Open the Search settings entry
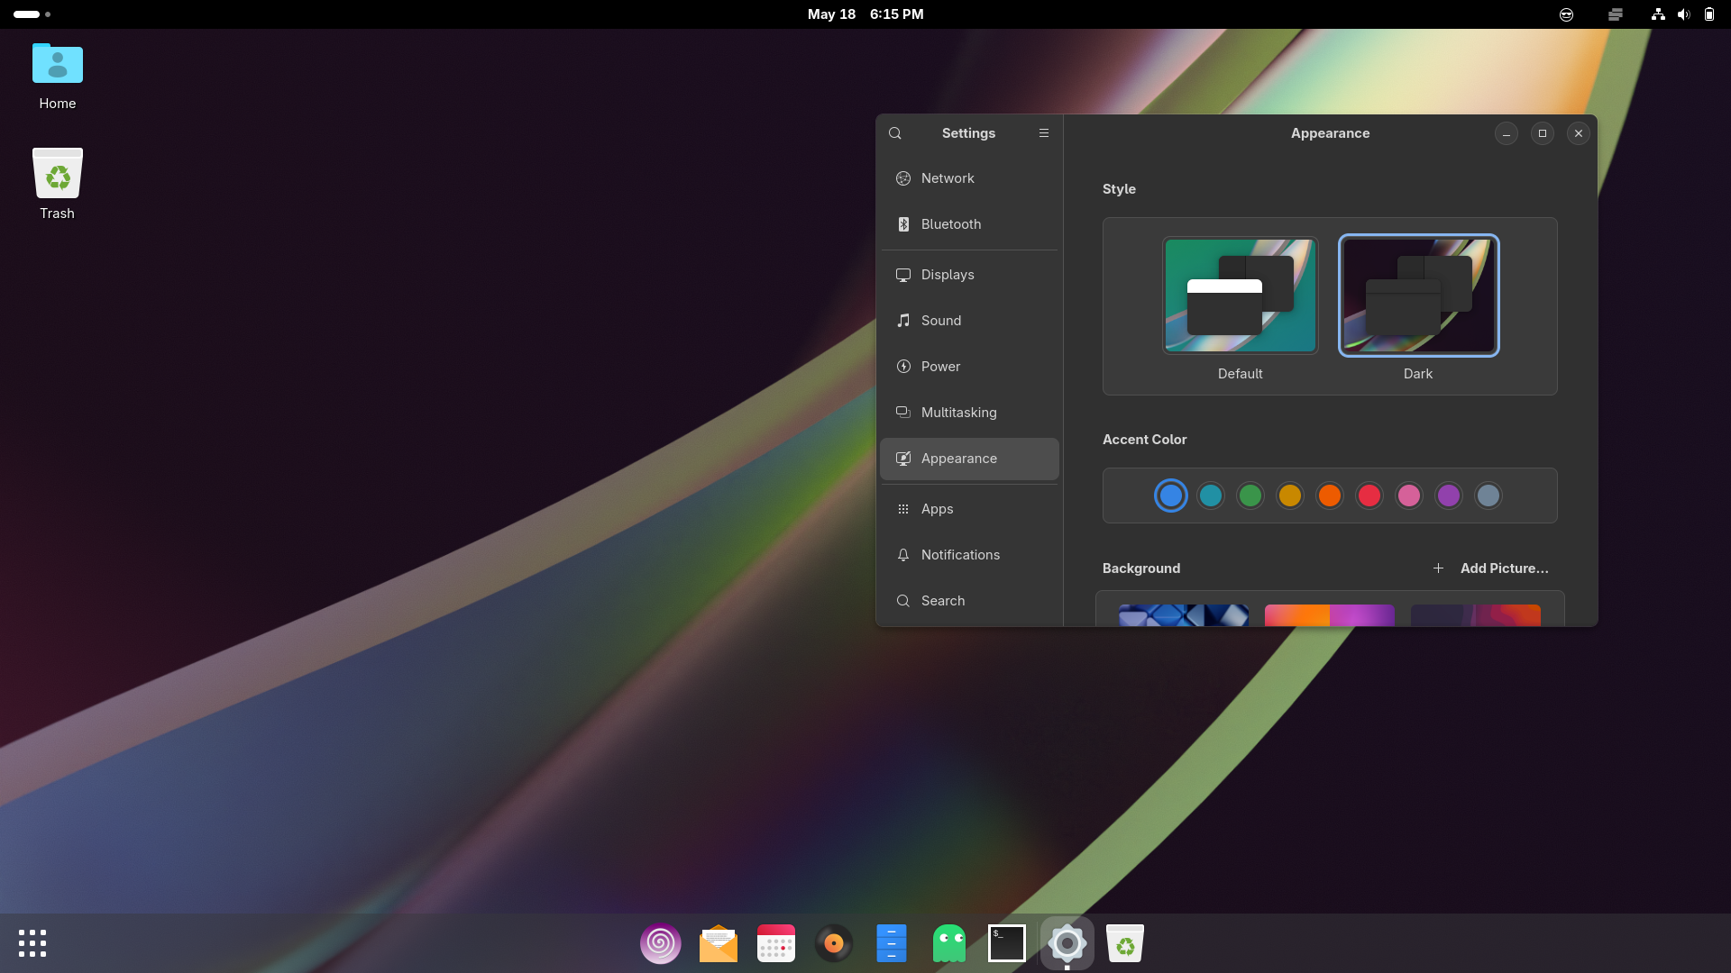 coord(969,601)
